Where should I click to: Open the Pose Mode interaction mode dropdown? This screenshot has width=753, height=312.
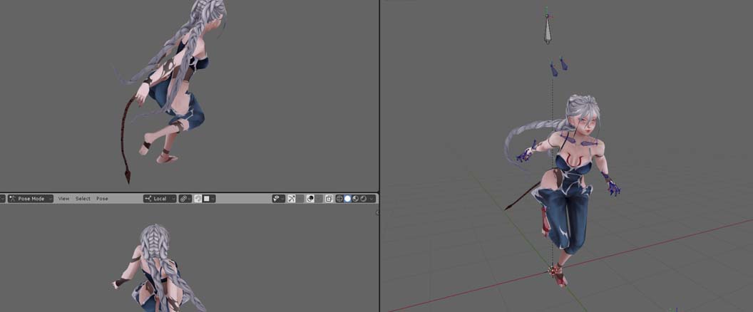click(x=31, y=199)
